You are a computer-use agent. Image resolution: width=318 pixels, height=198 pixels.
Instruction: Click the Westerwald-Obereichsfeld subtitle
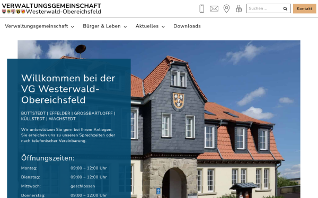pos(64,12)
